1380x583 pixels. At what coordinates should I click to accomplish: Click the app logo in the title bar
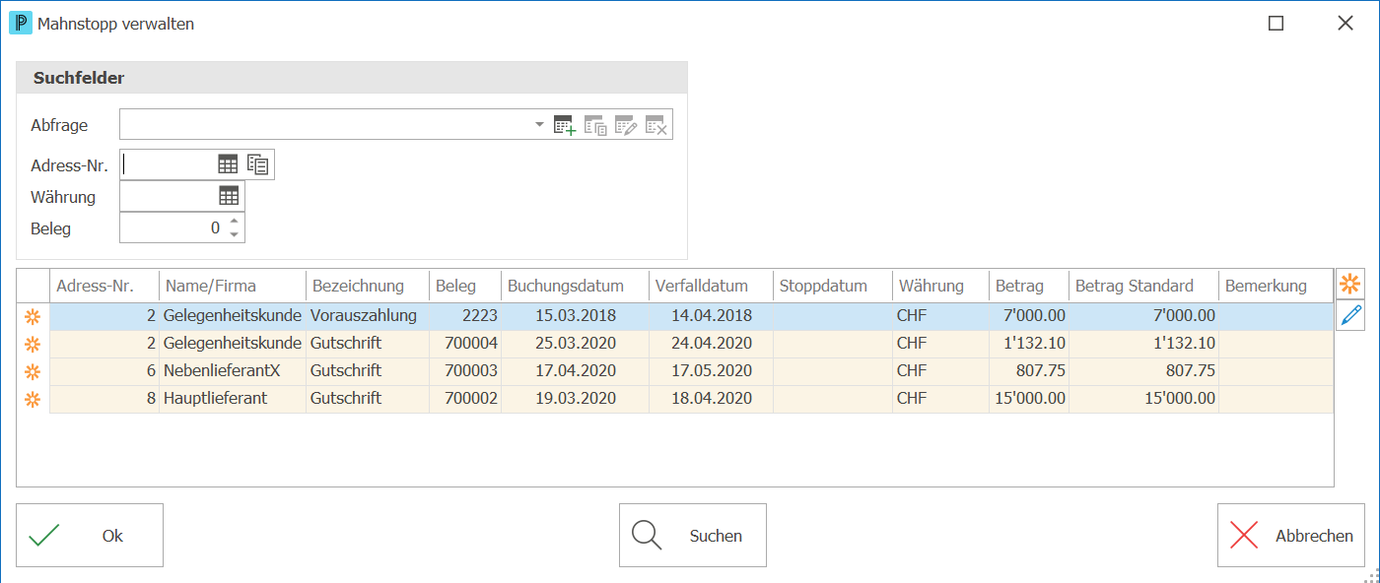(x=20, y=23)
